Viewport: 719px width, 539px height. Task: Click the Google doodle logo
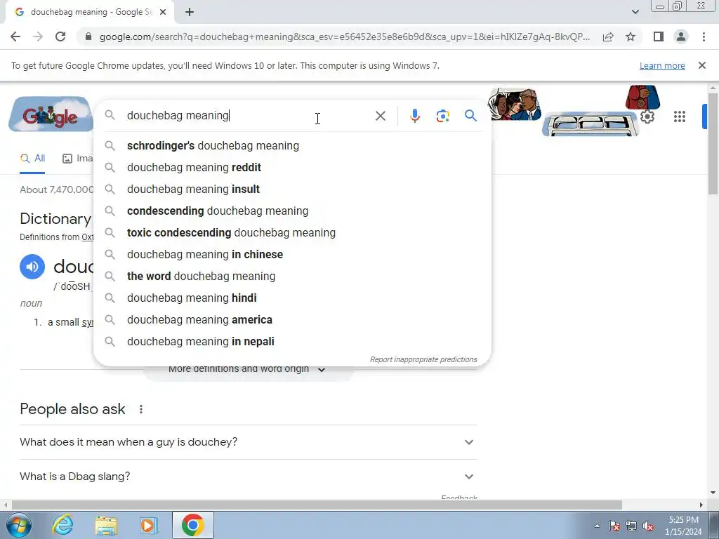pos(51,114)
